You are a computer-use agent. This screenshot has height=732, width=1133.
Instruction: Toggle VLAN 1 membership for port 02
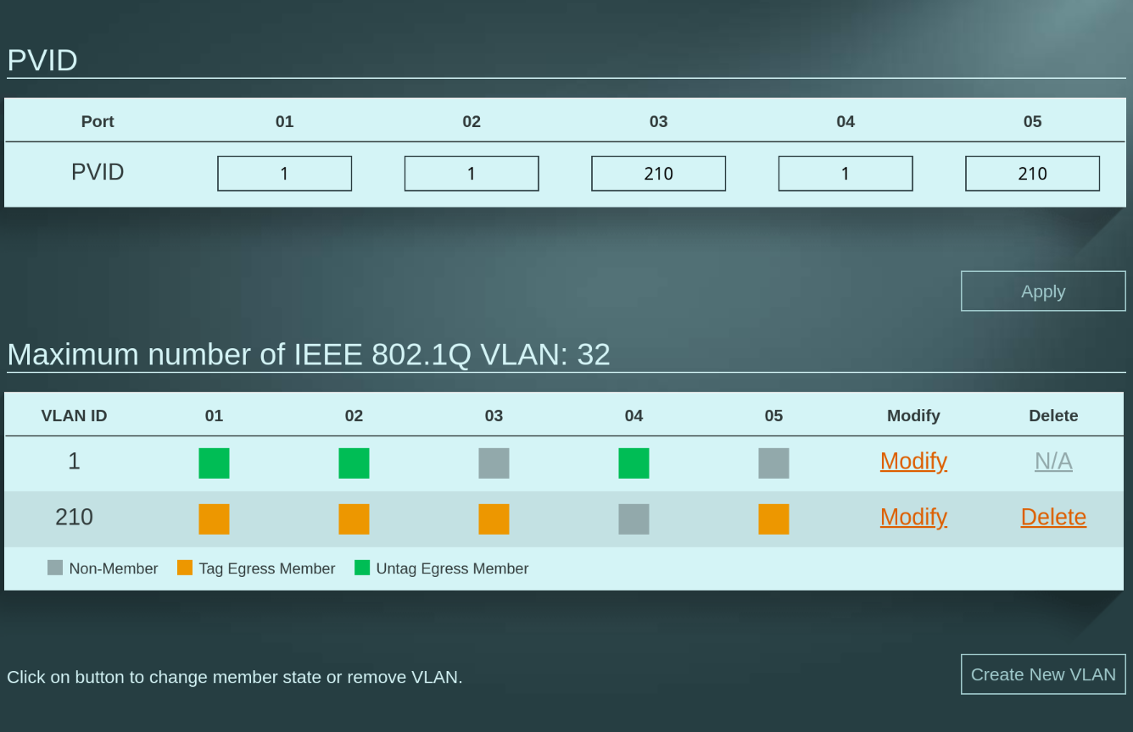pos(354,463)
